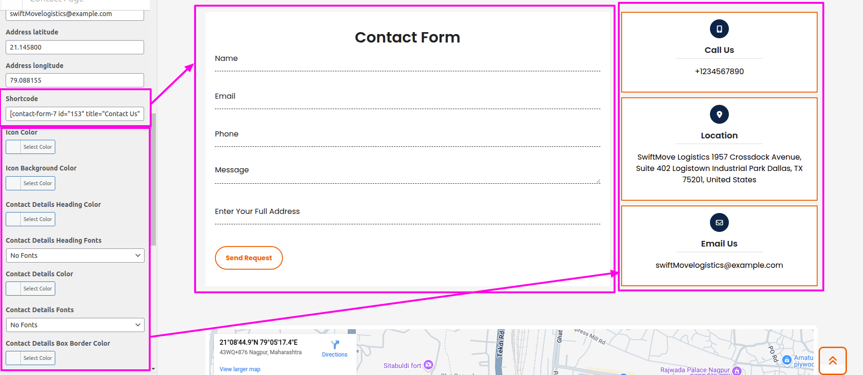Click the Shortcode input field

pyautogui.click(x=75, y=114)
